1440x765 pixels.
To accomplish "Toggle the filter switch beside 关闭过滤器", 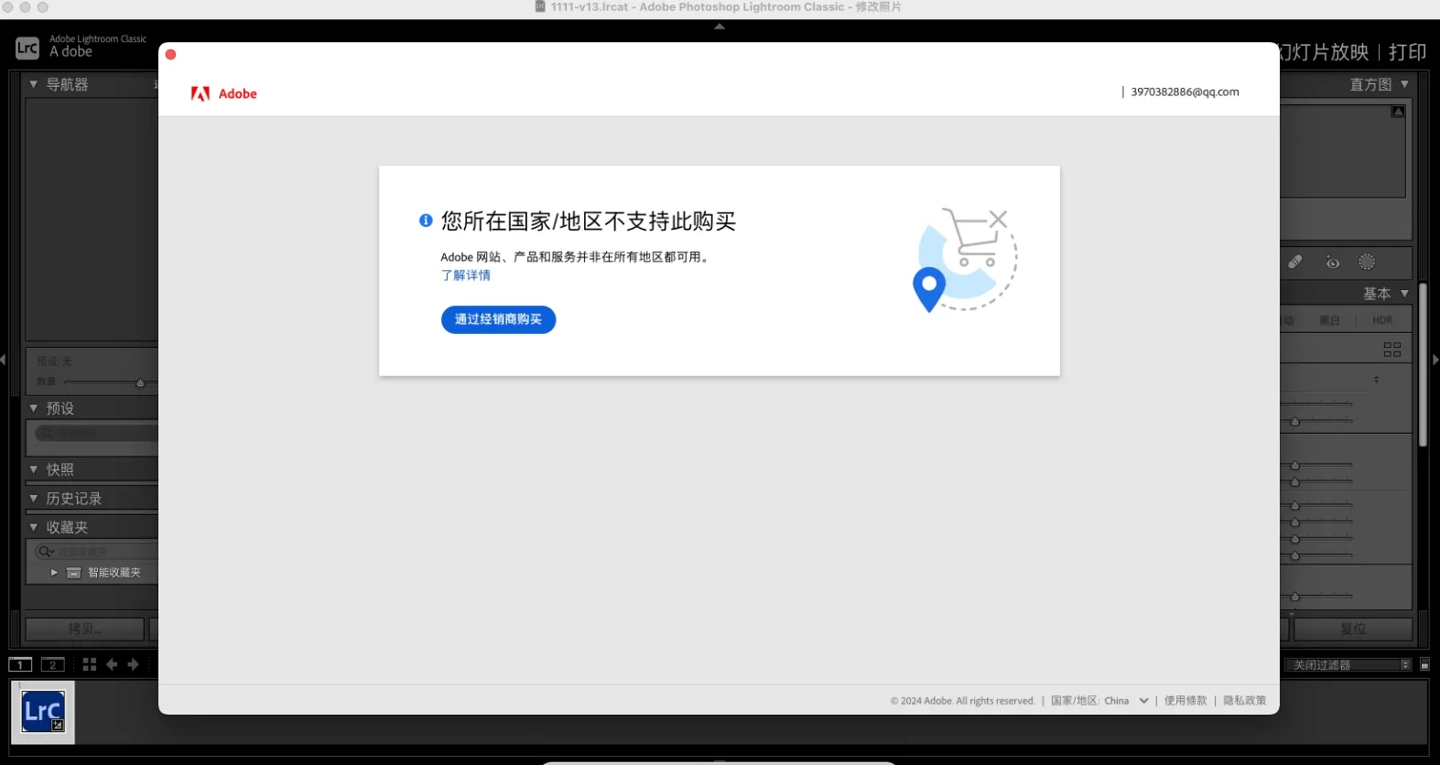I will pos(1424,665).
